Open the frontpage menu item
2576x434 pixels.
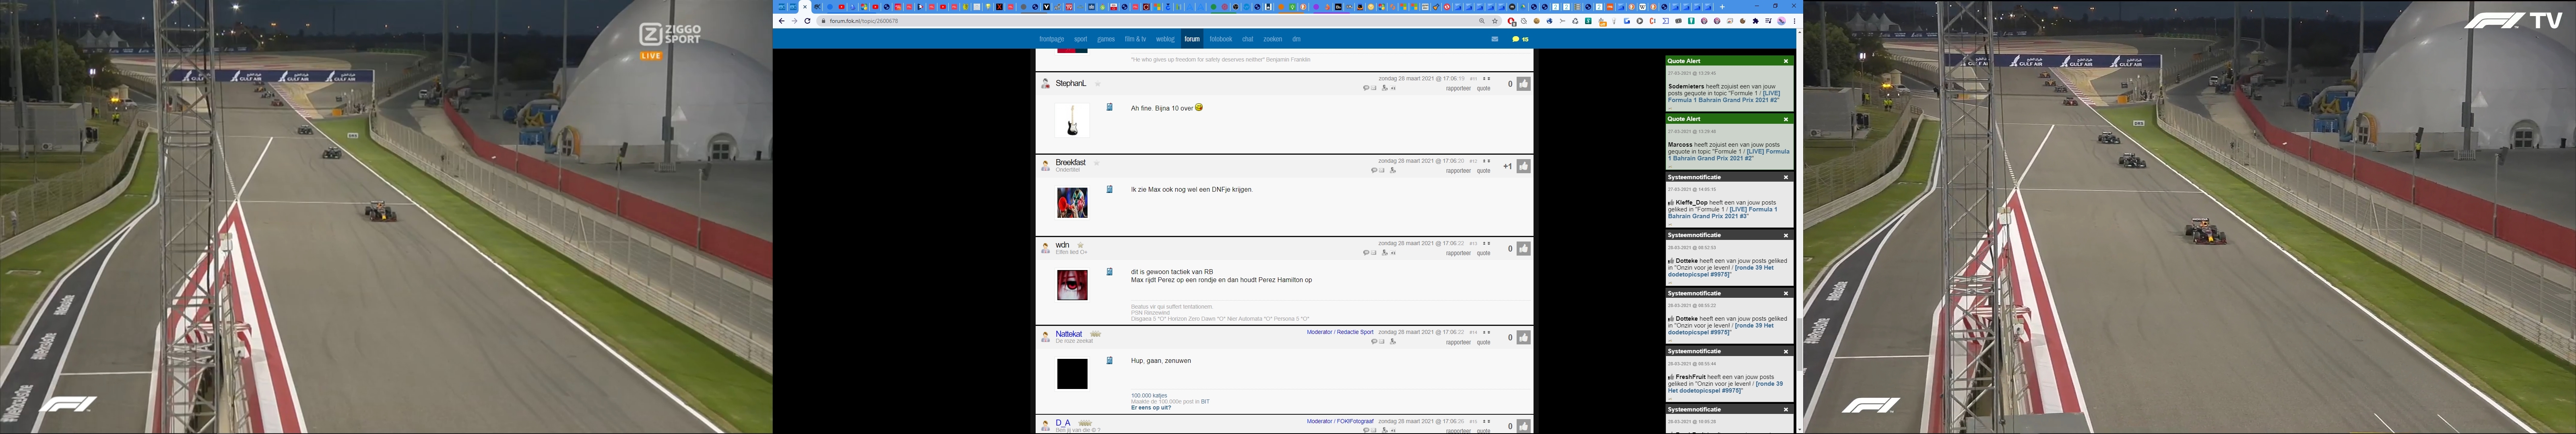click(1052, 39)
